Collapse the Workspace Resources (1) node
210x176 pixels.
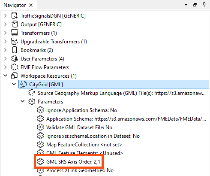click(x=6, y=76)
